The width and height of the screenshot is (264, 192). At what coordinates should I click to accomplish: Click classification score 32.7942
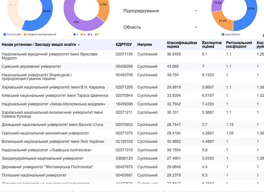[174, 104]
